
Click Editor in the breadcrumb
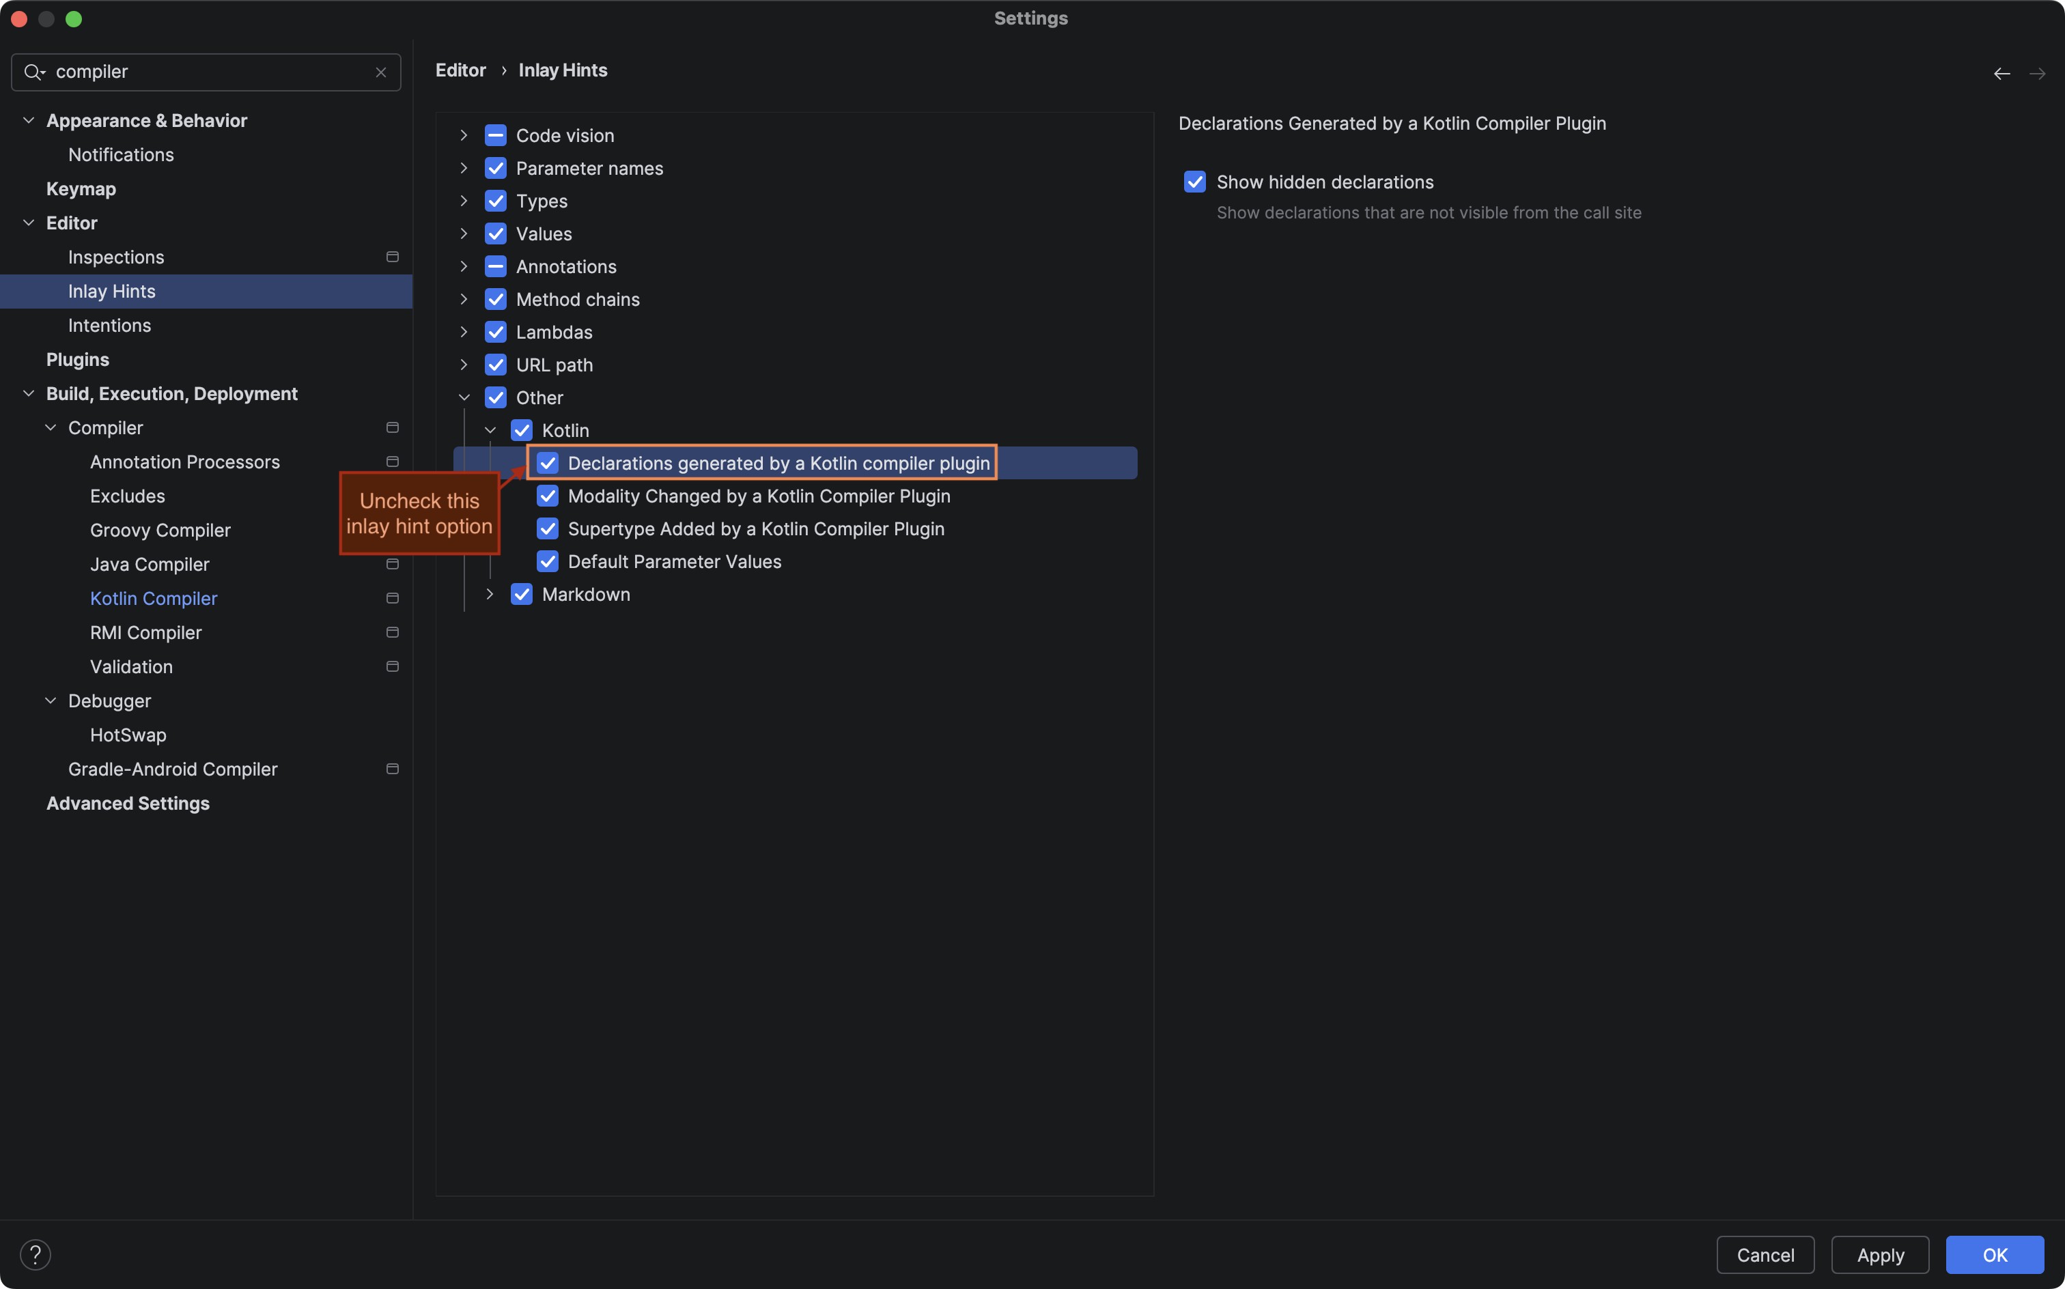[x=460, y=70]
